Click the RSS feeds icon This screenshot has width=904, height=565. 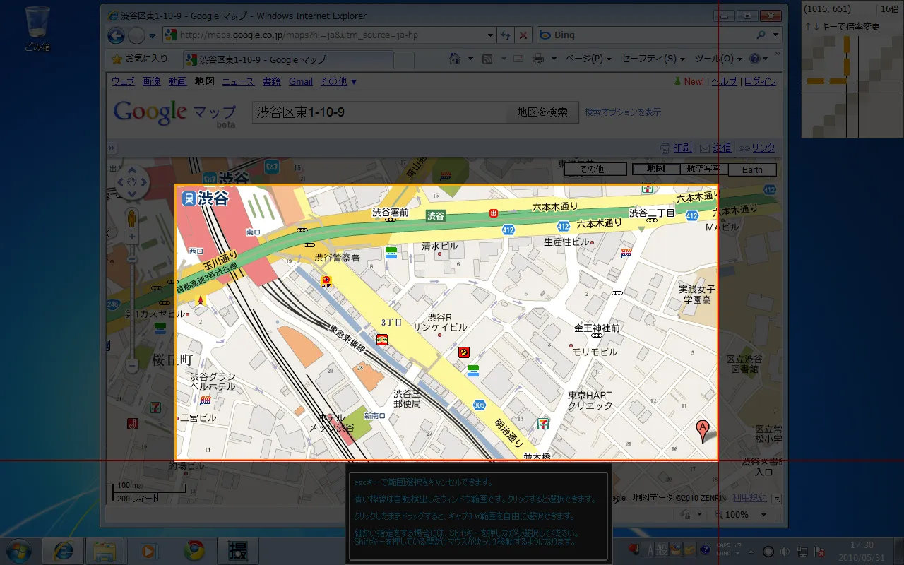tap(488, 59)
